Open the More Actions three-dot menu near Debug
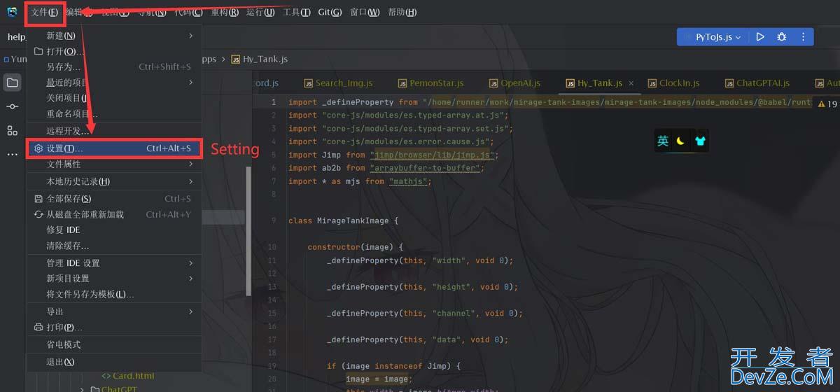The image size is (840, 392). pos(803,37)
